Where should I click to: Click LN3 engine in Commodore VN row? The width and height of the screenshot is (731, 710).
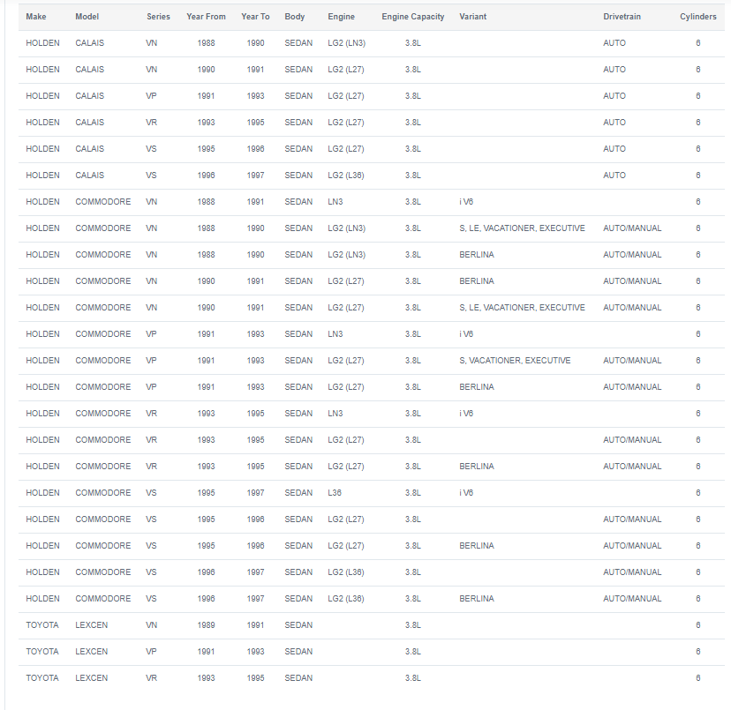coord(335,202)
